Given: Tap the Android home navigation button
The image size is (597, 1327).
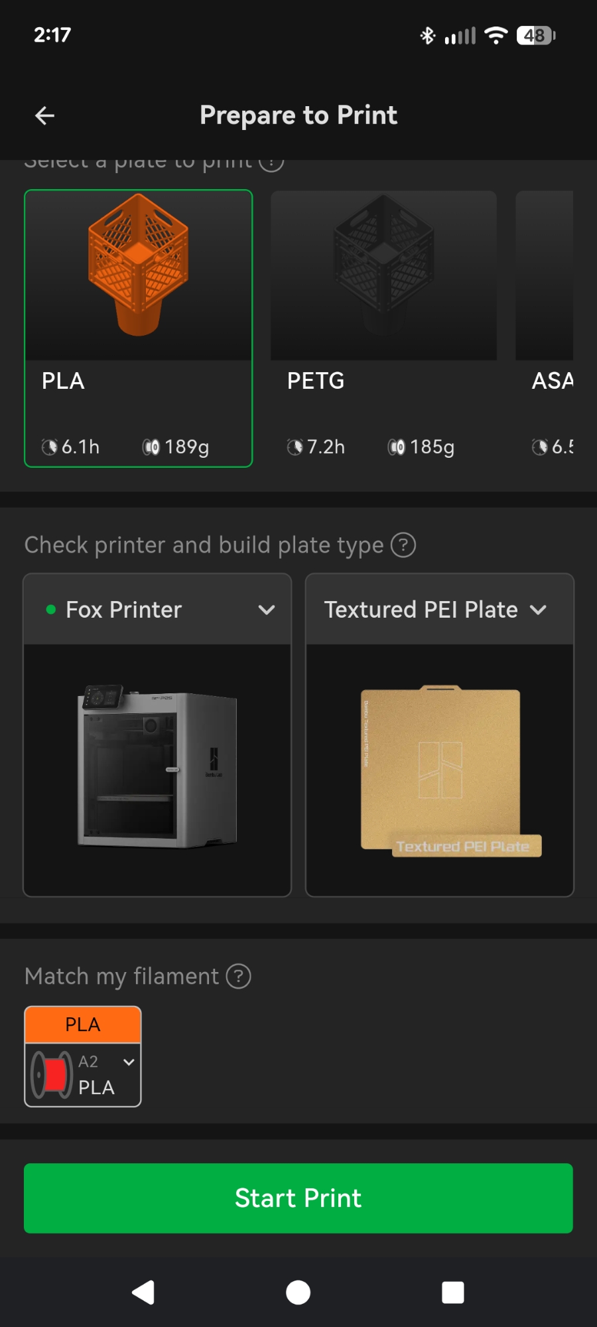Looking at the screenshot, I should click(x=298, y=1292).
